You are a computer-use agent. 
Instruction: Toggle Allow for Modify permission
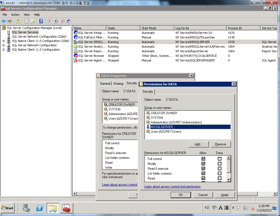(x=203, y=163)
